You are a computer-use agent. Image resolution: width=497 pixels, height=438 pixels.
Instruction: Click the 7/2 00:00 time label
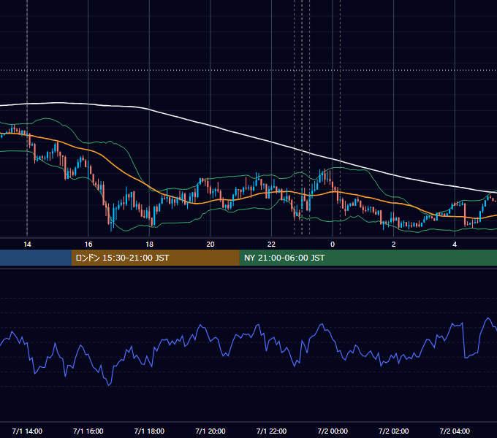pyautogui.click(x=333, y=431)
